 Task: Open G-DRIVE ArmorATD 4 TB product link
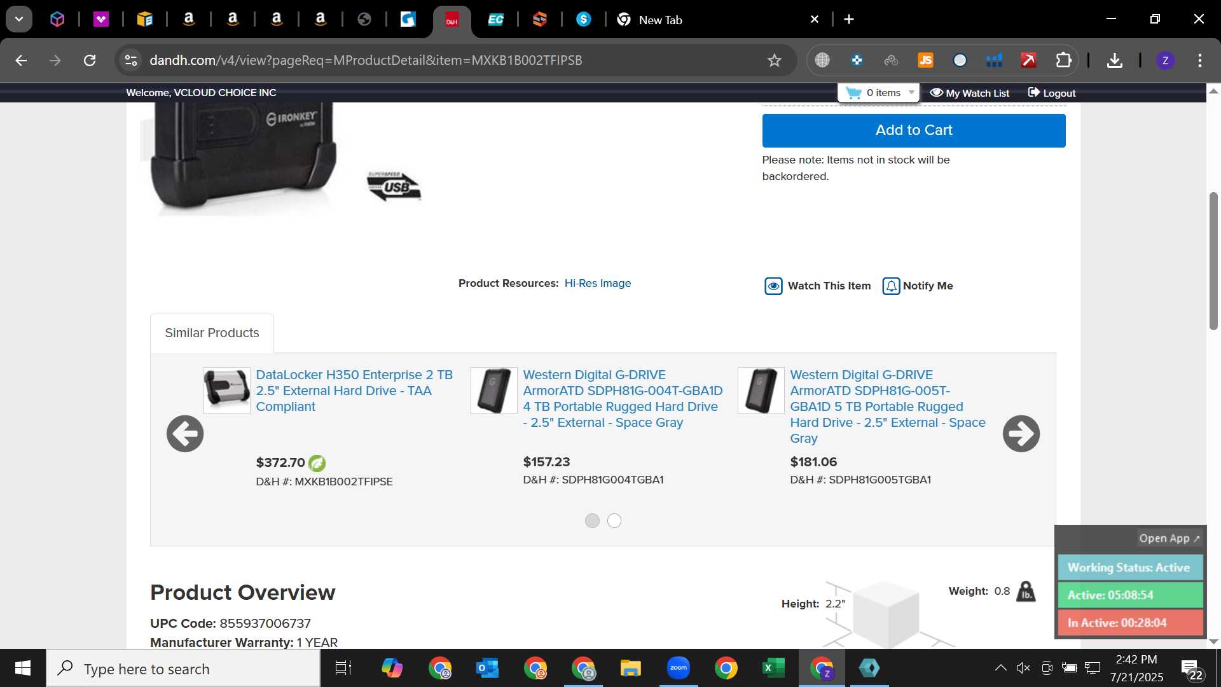point(623,398)
